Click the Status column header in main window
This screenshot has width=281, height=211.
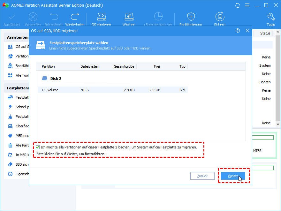[265, 33]
